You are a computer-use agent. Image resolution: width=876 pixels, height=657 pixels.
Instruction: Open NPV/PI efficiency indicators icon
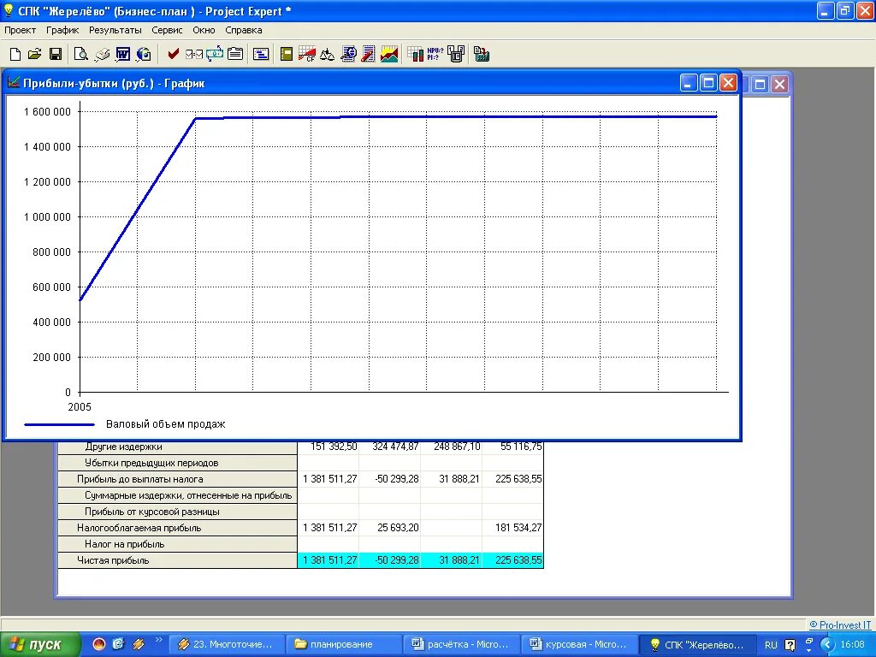click(435, 54)
